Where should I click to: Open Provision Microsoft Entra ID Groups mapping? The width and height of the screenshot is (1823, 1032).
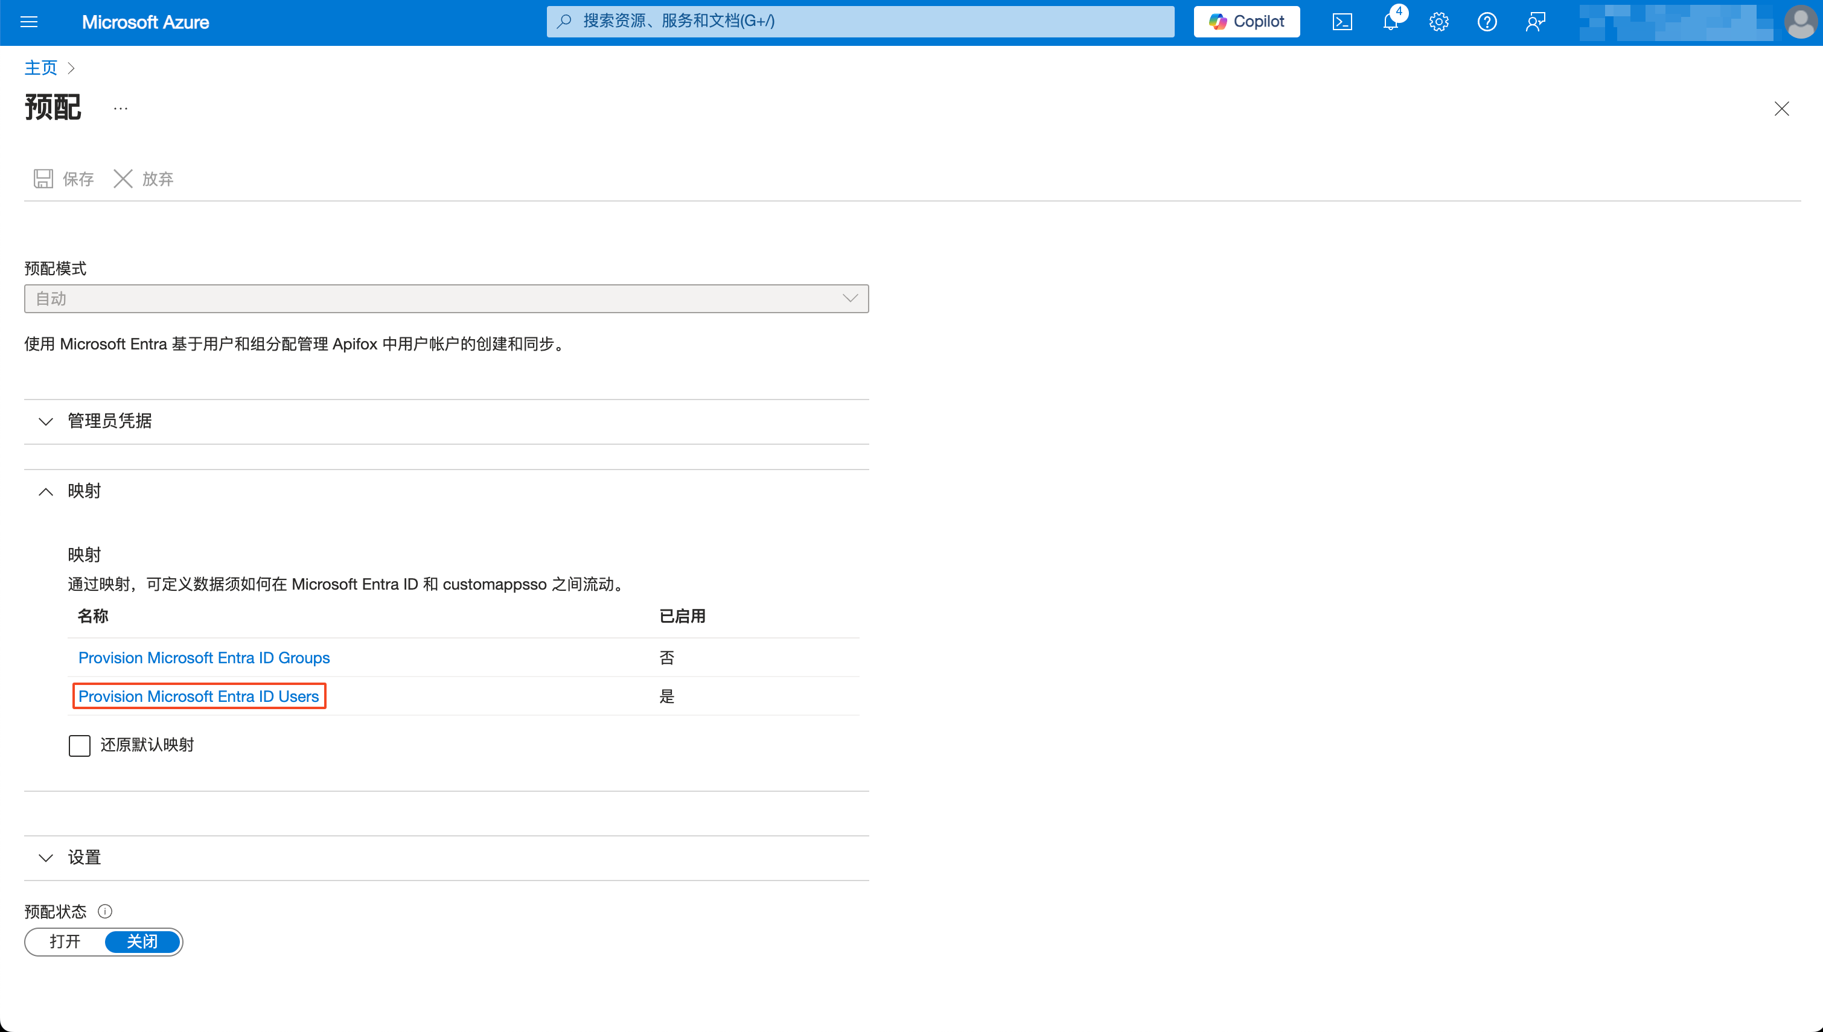203,657
